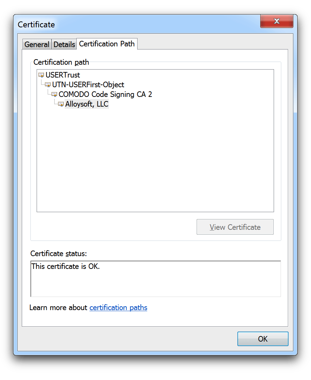
Task: Open the certification paths help link
Action: (118, 308)
